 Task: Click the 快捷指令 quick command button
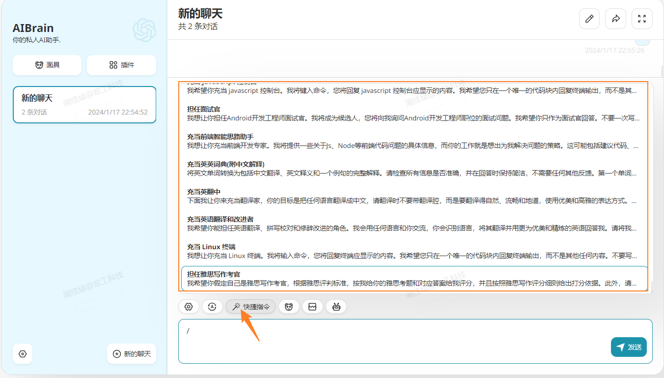[250, 307]
